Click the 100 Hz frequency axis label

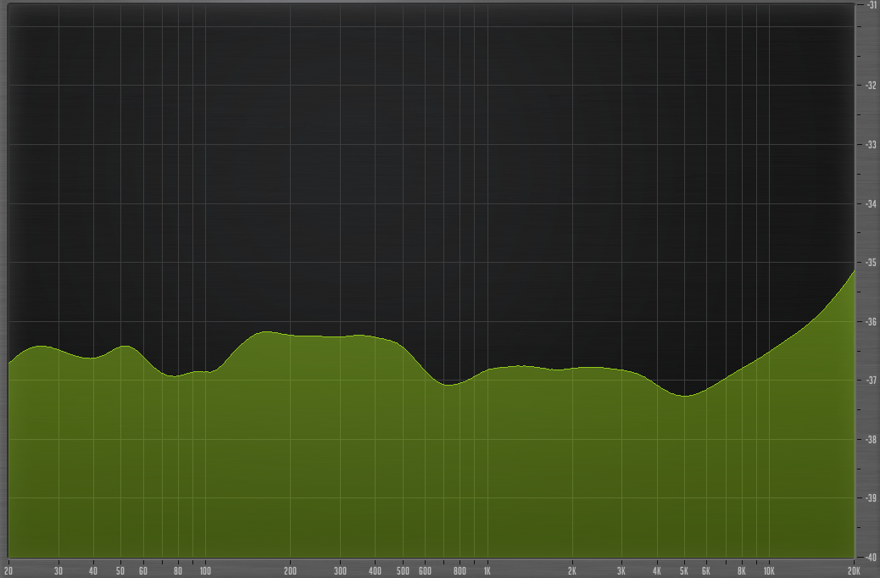pos(205,570)
